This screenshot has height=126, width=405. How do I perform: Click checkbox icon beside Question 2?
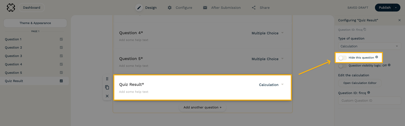coord(61,48)
